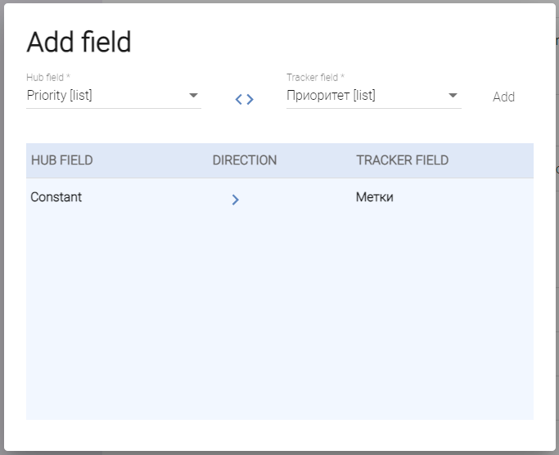Viewport: 559px width, 455px height.
Task: Expand the Tracker field dropdown arrow
Action: pyautogui.click(x=453, y=96)
